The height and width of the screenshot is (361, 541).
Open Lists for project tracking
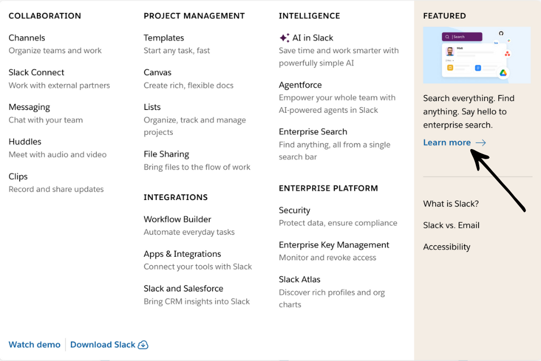click(152, 107)
